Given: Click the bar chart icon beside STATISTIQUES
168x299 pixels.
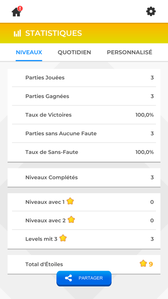Looking at the screenshot, I should click(x=17, y=34).
